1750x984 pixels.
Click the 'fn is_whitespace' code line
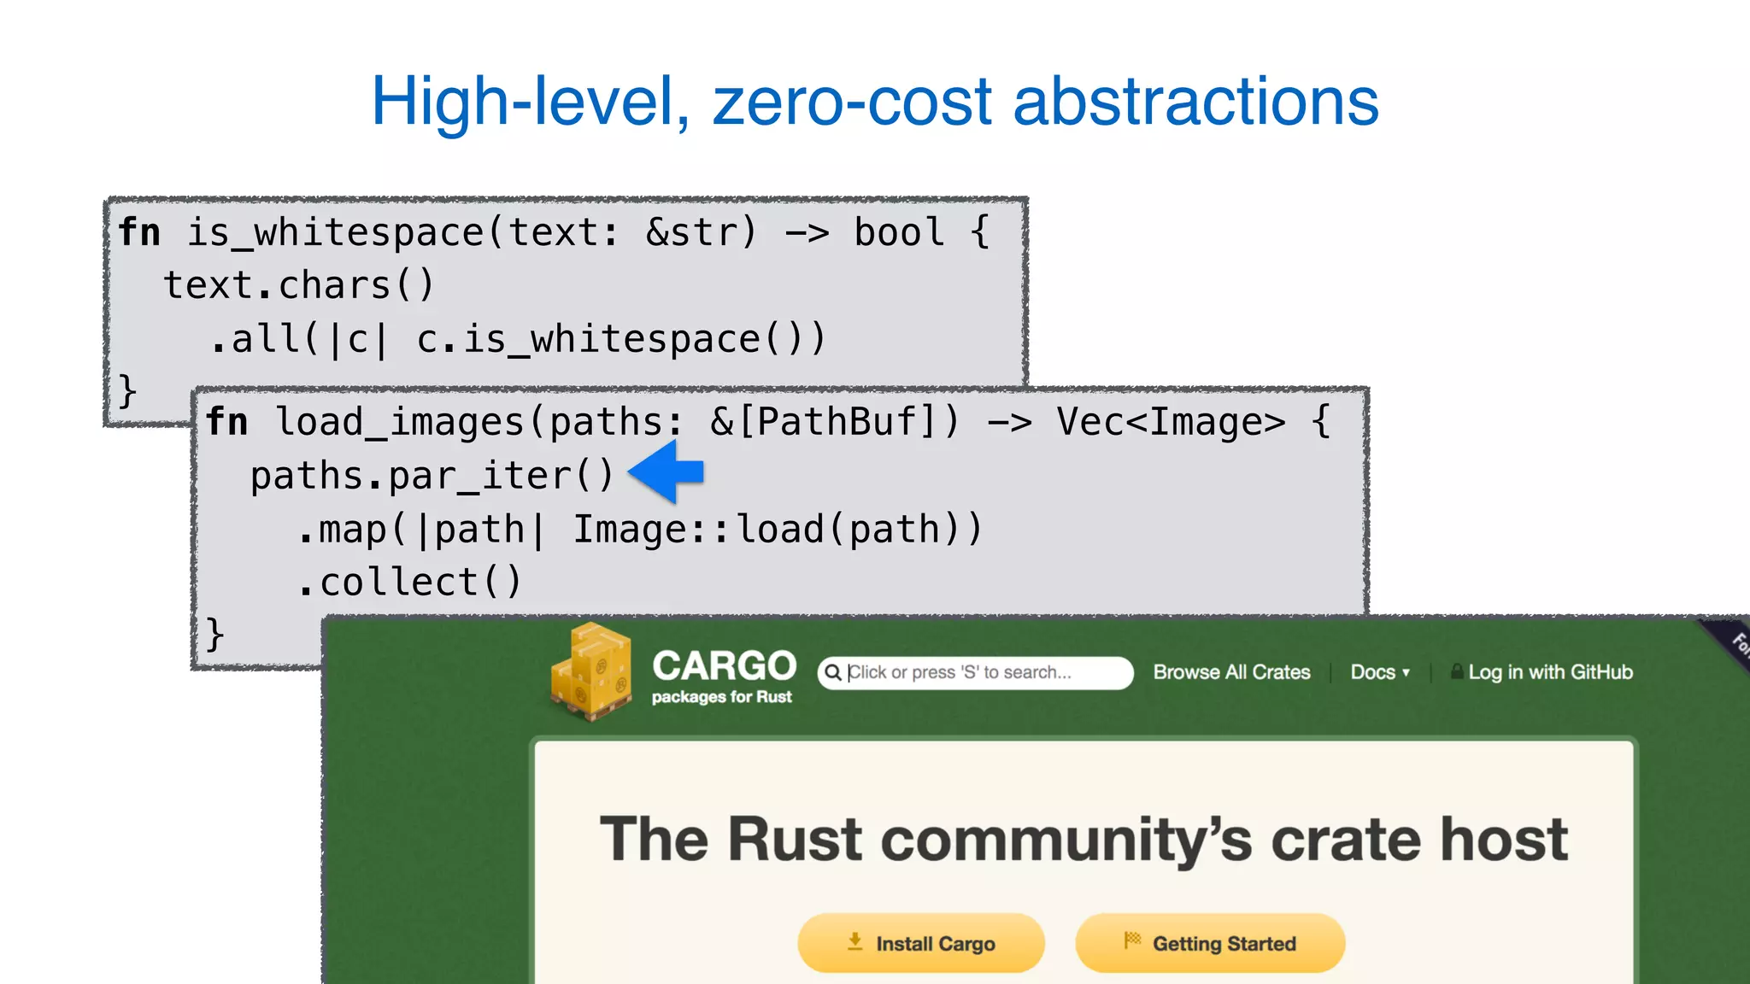point(554,232)
